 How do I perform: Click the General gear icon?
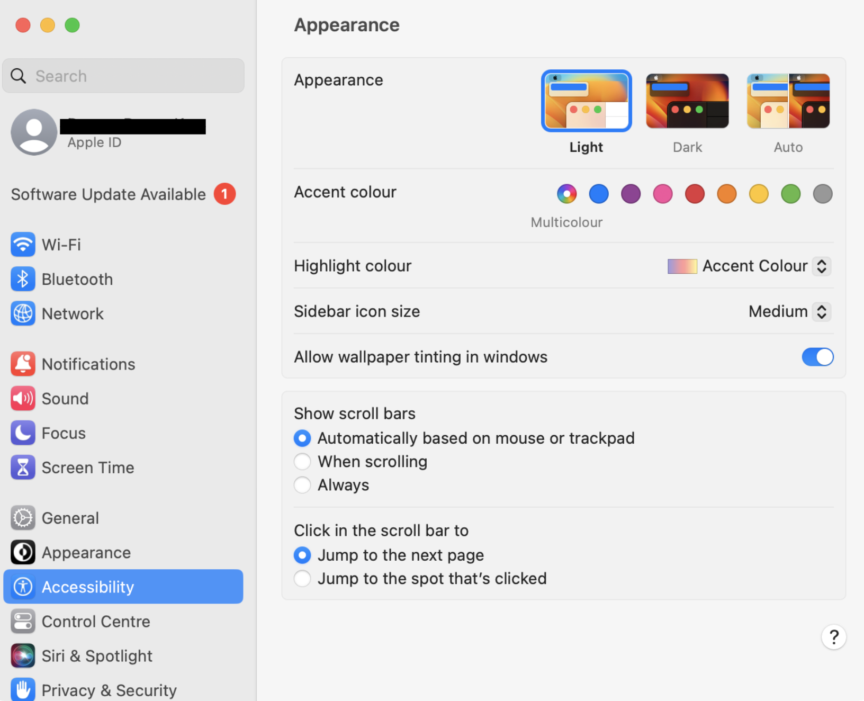point(23,518)
